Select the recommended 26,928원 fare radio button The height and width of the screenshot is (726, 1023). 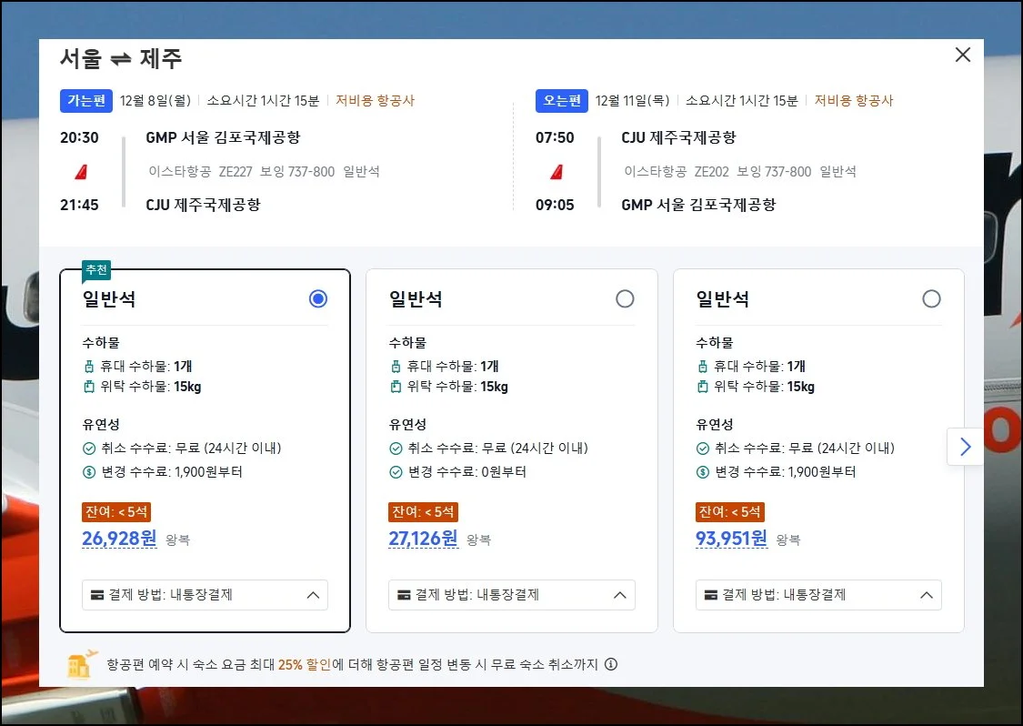[x=317, y=298]
